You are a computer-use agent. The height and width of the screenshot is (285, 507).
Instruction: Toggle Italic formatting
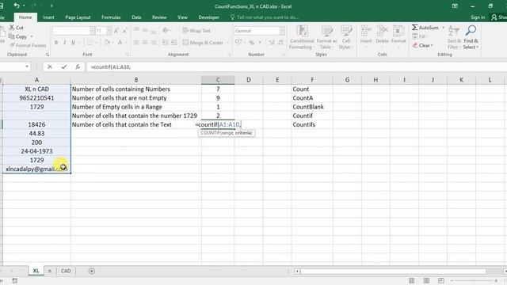(x=65, y=42)
